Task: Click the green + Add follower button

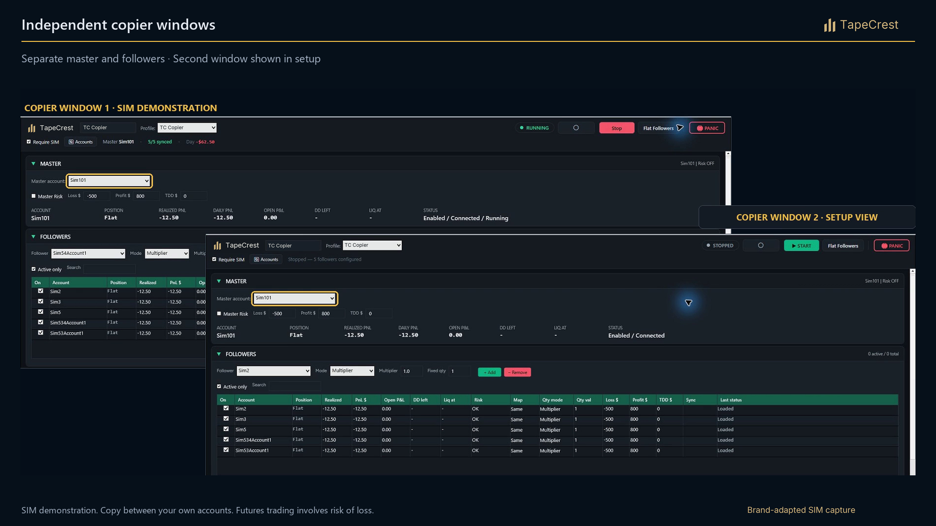Action: (x=489, y=373)
